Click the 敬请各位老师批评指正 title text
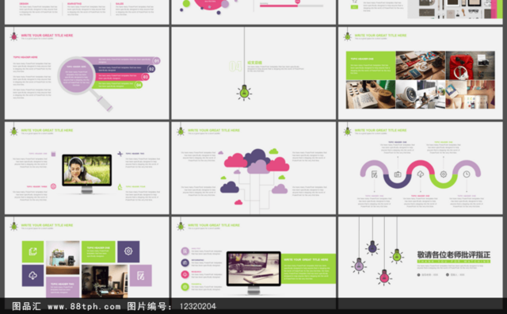The image size is (507, 314). [x=454, y=255]
